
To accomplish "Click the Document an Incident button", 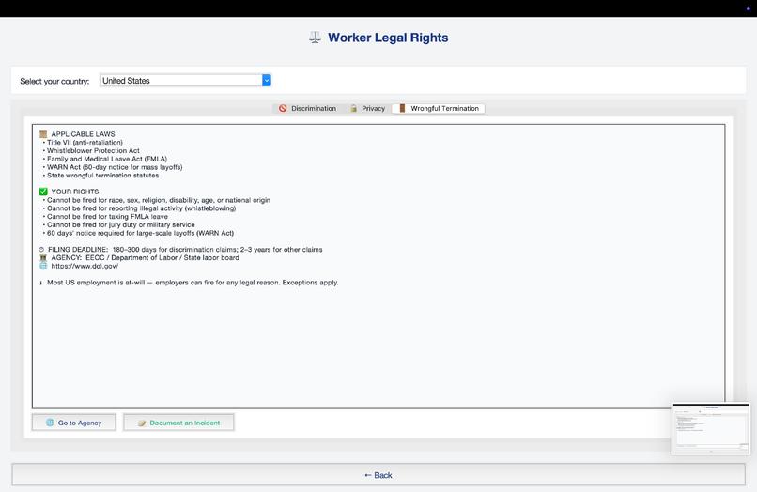I will click(178, 423).
